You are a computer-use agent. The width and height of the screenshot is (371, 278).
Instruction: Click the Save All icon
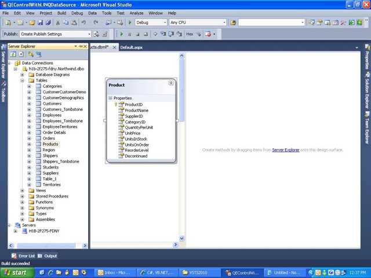point(48,23)
